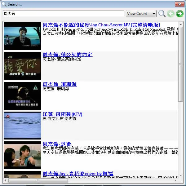The height and width of the screenshot is (186, 186).
Task: Select the 退後 video thumbnail
Action: click(22, 155)
